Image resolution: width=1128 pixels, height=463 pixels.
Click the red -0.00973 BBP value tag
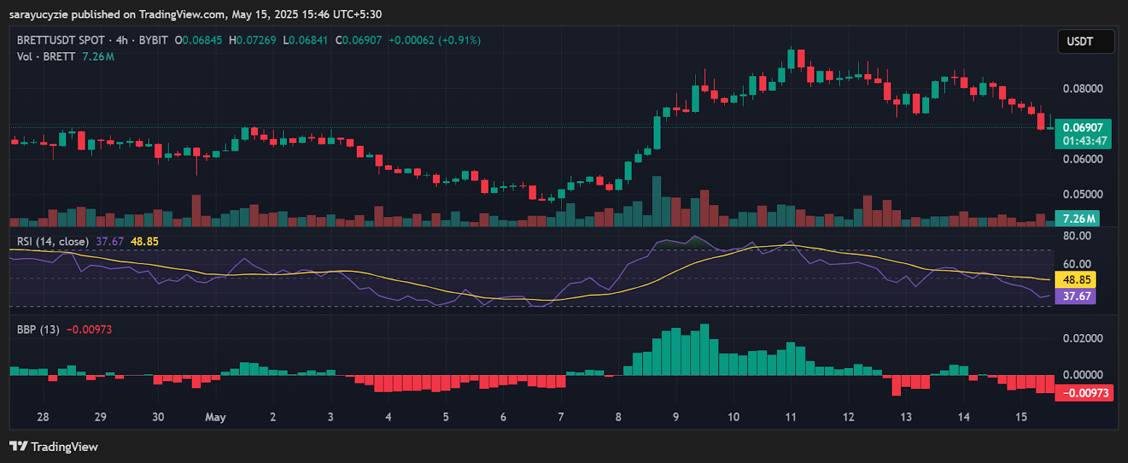click(x=1084, y=393)
